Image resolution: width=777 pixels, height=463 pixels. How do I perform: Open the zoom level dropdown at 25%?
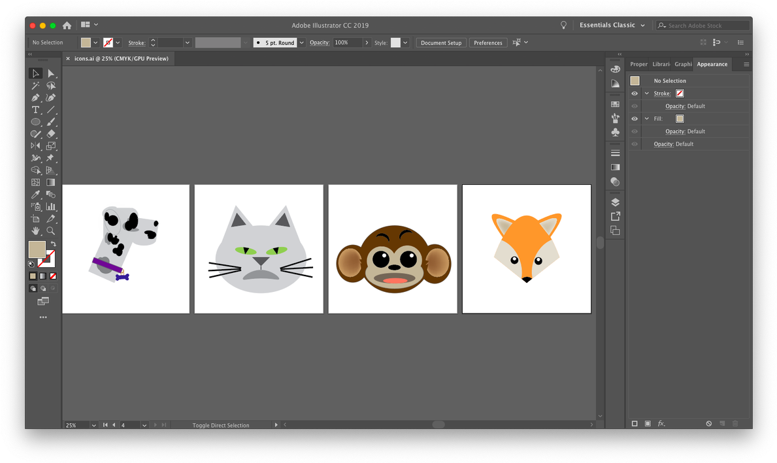pyautogui.click(x=93, y=425)
